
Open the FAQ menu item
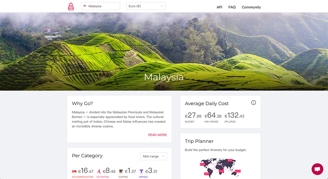[232, 7]
